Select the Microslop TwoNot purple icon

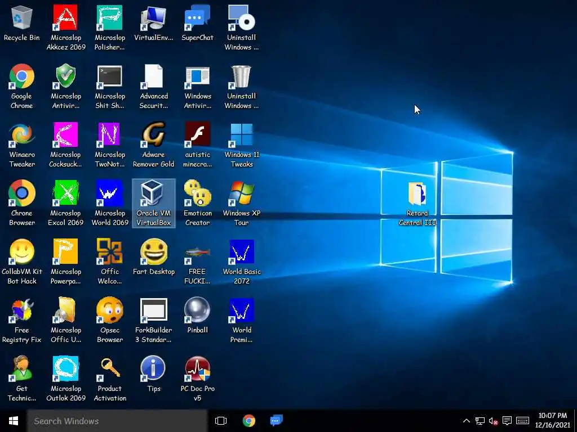pyautogui.click(x=110, y=135)
